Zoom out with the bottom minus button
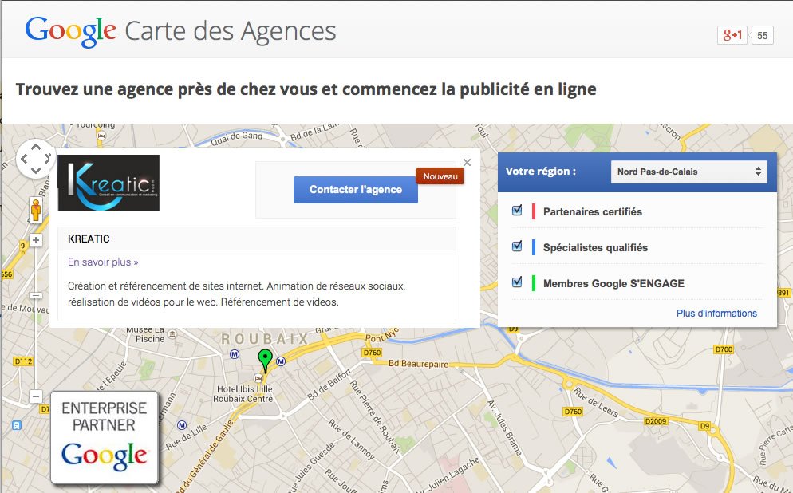 coord(35,396)
